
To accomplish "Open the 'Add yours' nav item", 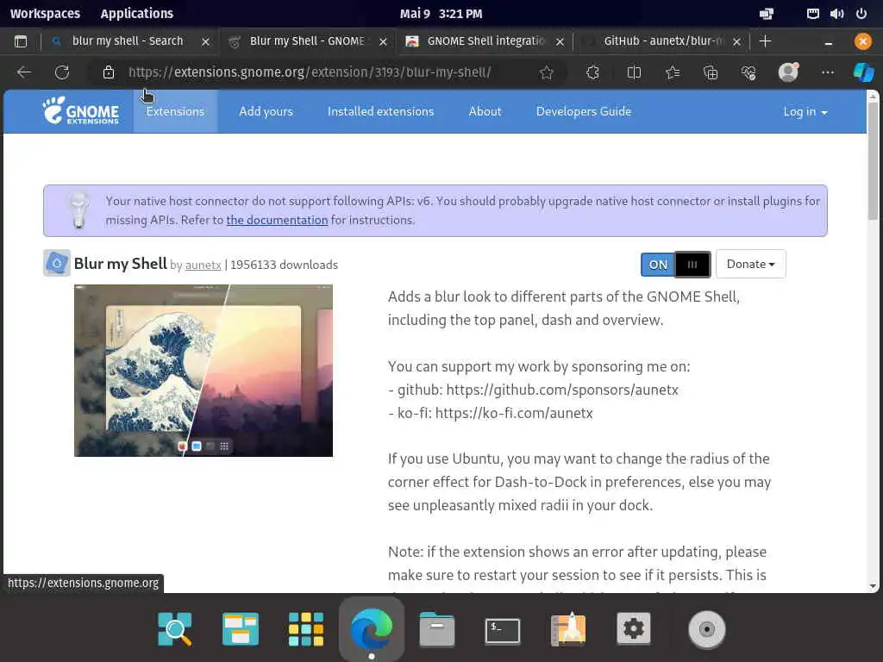I will point(266,111).
